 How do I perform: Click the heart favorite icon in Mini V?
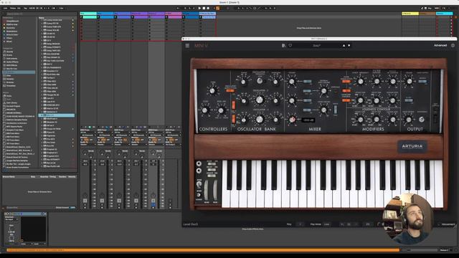(x=290, y=45)
